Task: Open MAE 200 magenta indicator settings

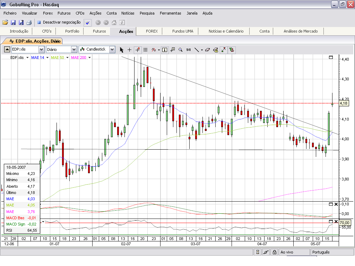Action: (81, 57)
